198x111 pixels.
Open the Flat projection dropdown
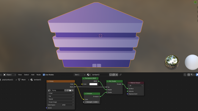click(x=61, y=96)
